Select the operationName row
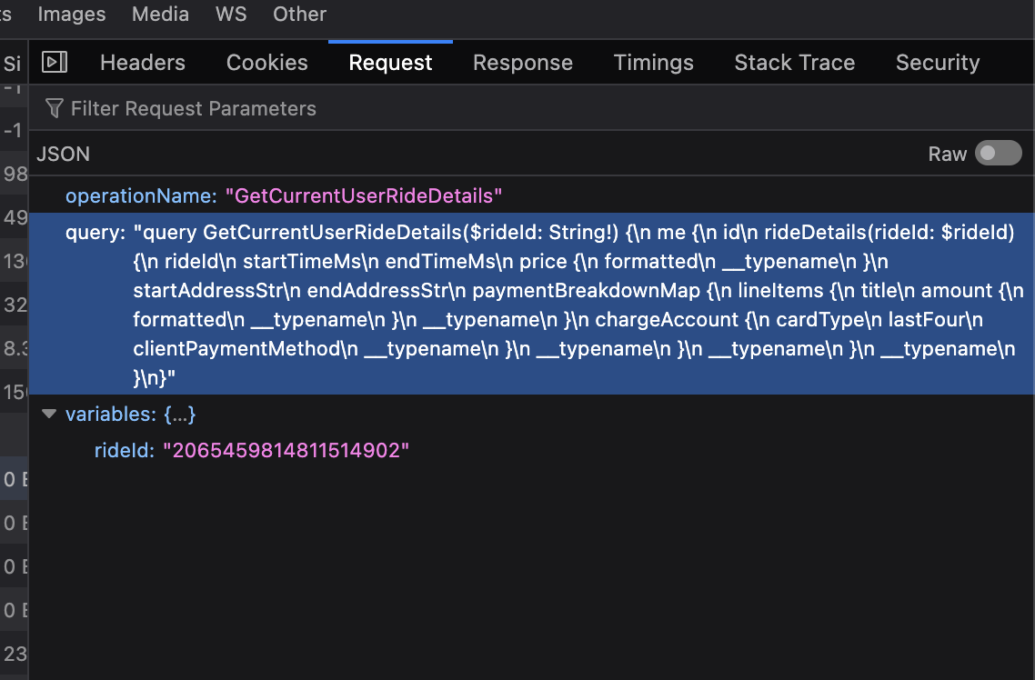Image resolution: width=1035 pixels, height=680 pixels. 284,195
